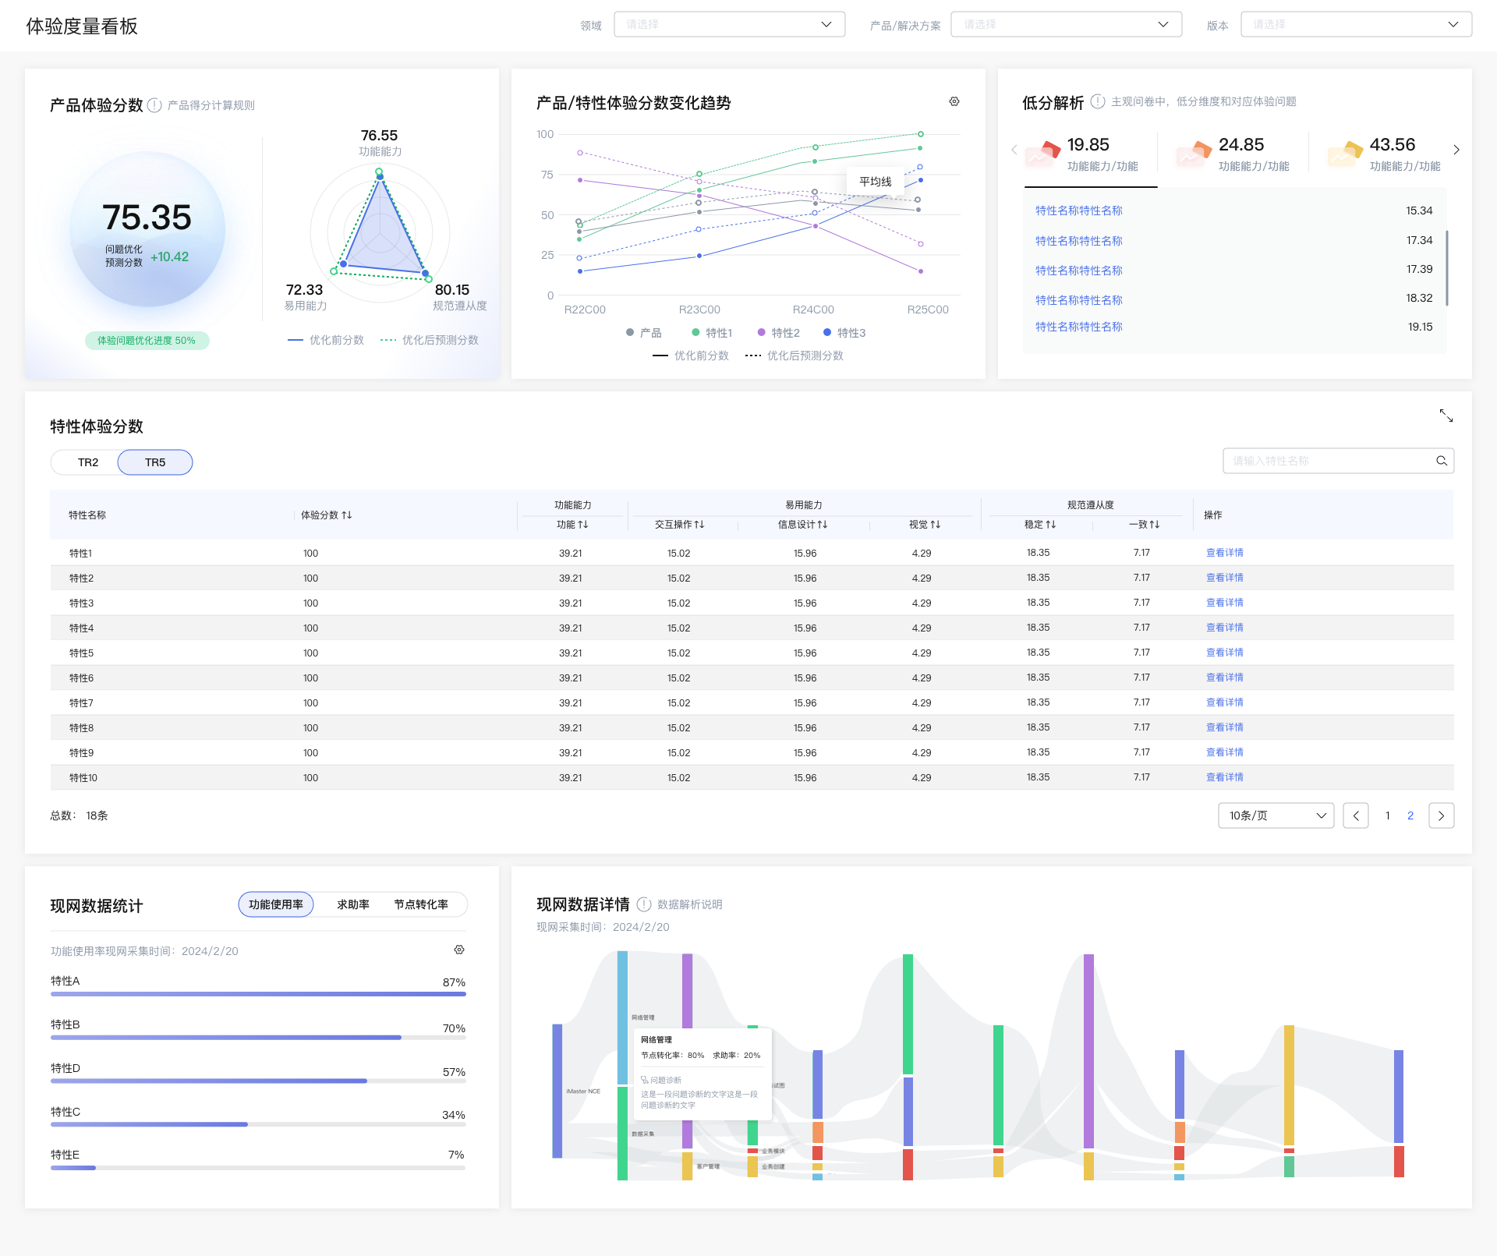Screen dimensions: 1497x1256
Task: Click info icon beside 低分解析 title
Action: coord(1098,101)
